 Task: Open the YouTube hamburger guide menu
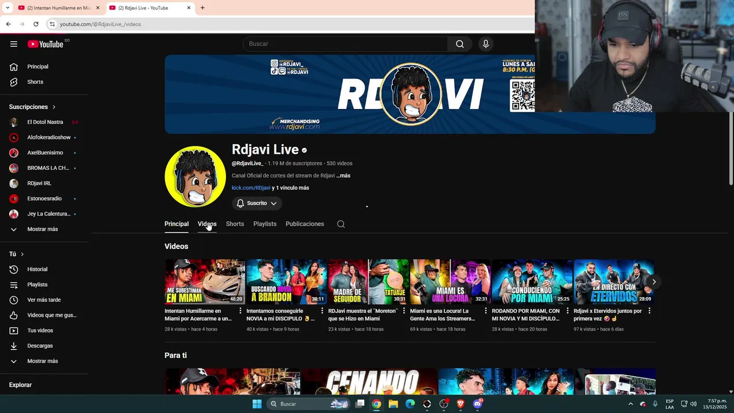pyautogui.click(x=14, y=44)
